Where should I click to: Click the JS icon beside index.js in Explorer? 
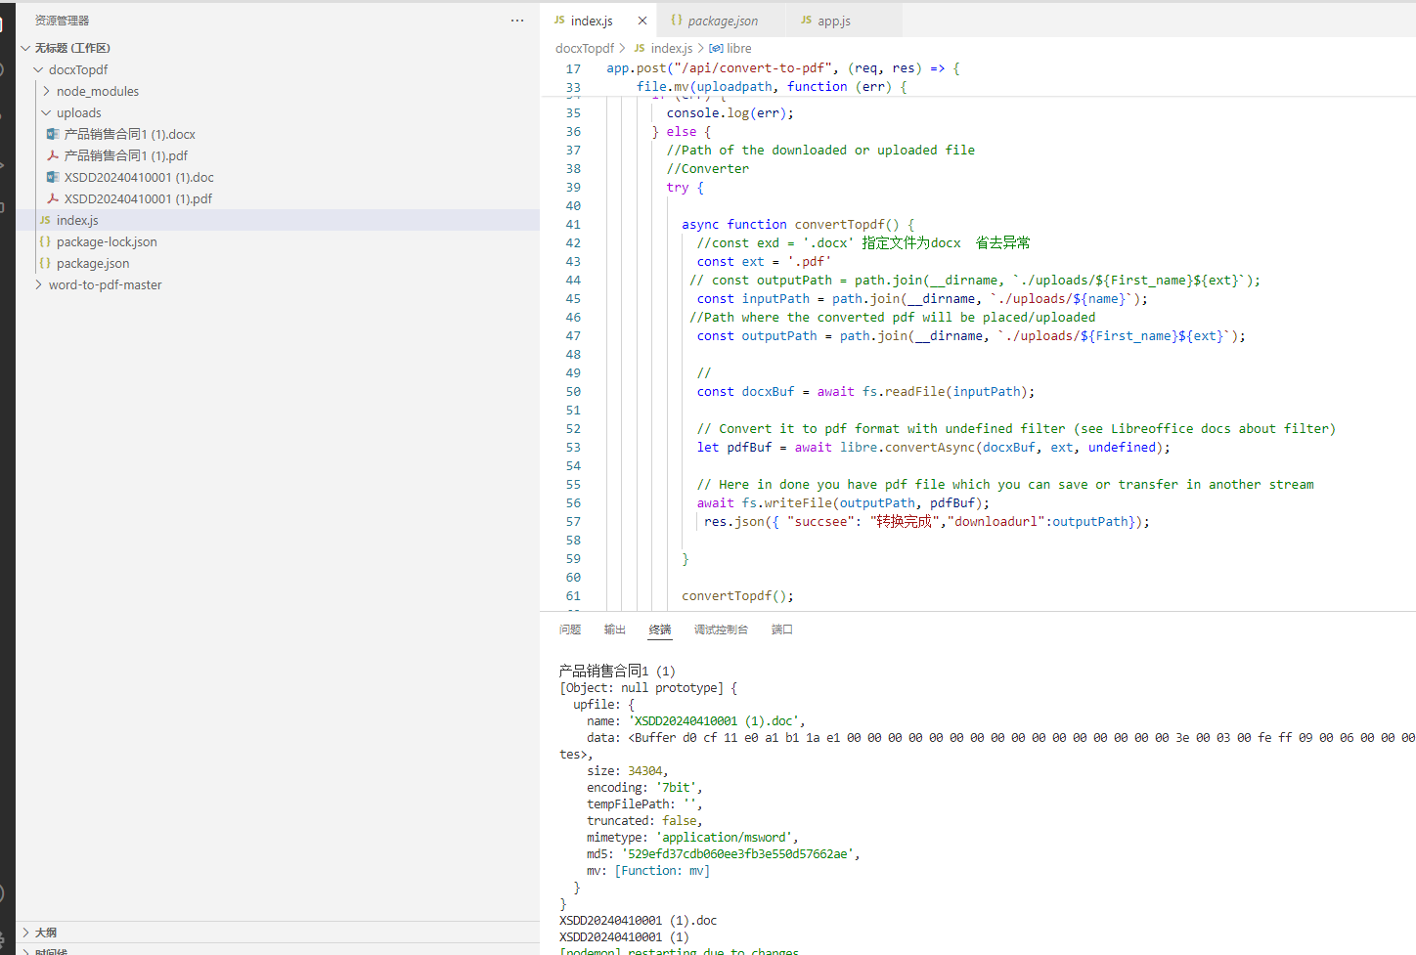tap(45, 220)
